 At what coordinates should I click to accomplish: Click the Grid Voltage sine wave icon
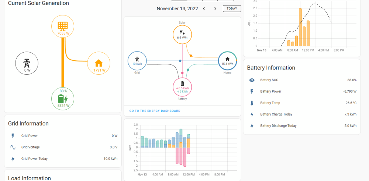tap(13, 147)
